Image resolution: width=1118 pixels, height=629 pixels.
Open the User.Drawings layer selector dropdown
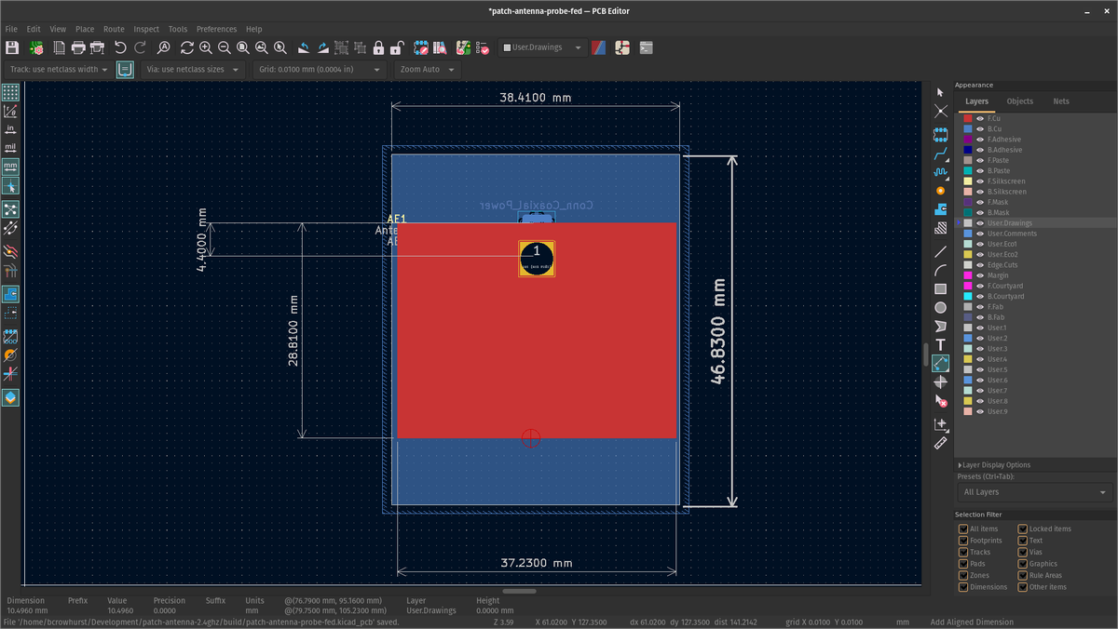click(x=542, y=47)
